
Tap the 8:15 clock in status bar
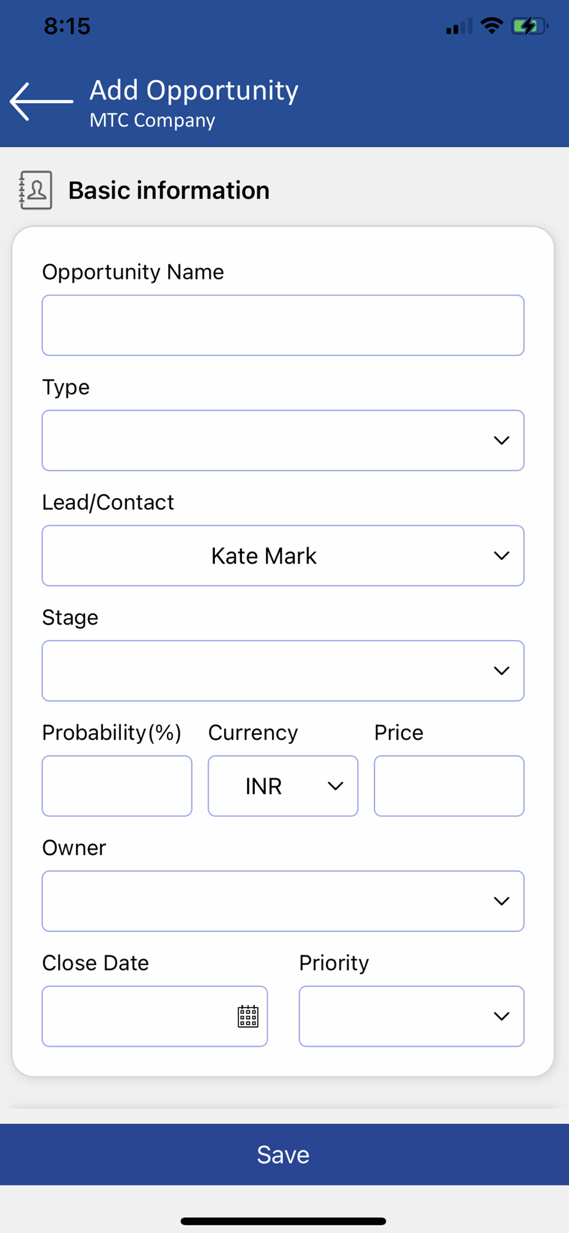67,27
